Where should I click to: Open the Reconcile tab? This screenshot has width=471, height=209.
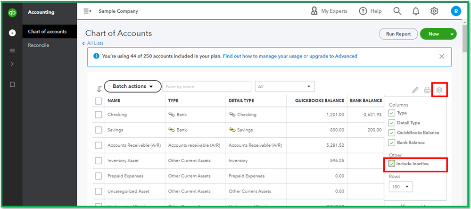tap(39, 45)
